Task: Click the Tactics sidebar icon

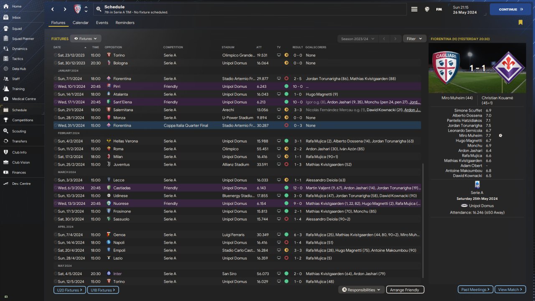Action: click(x=6, y=59)
